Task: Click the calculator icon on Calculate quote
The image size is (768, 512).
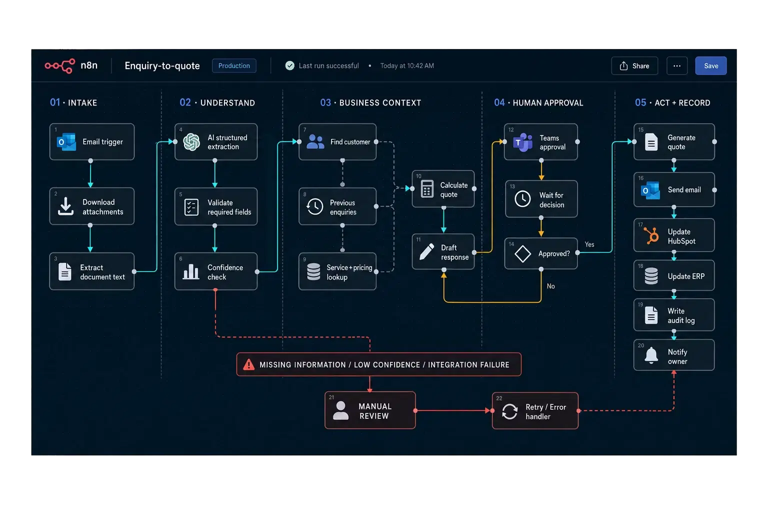Action: tap(427, 189)
